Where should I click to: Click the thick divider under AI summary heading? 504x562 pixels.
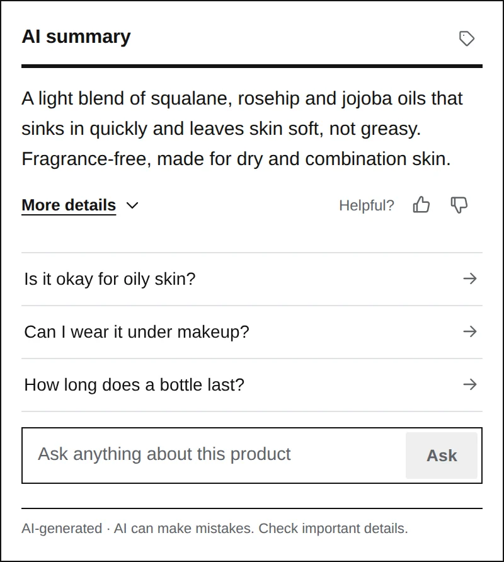point(252,66)
